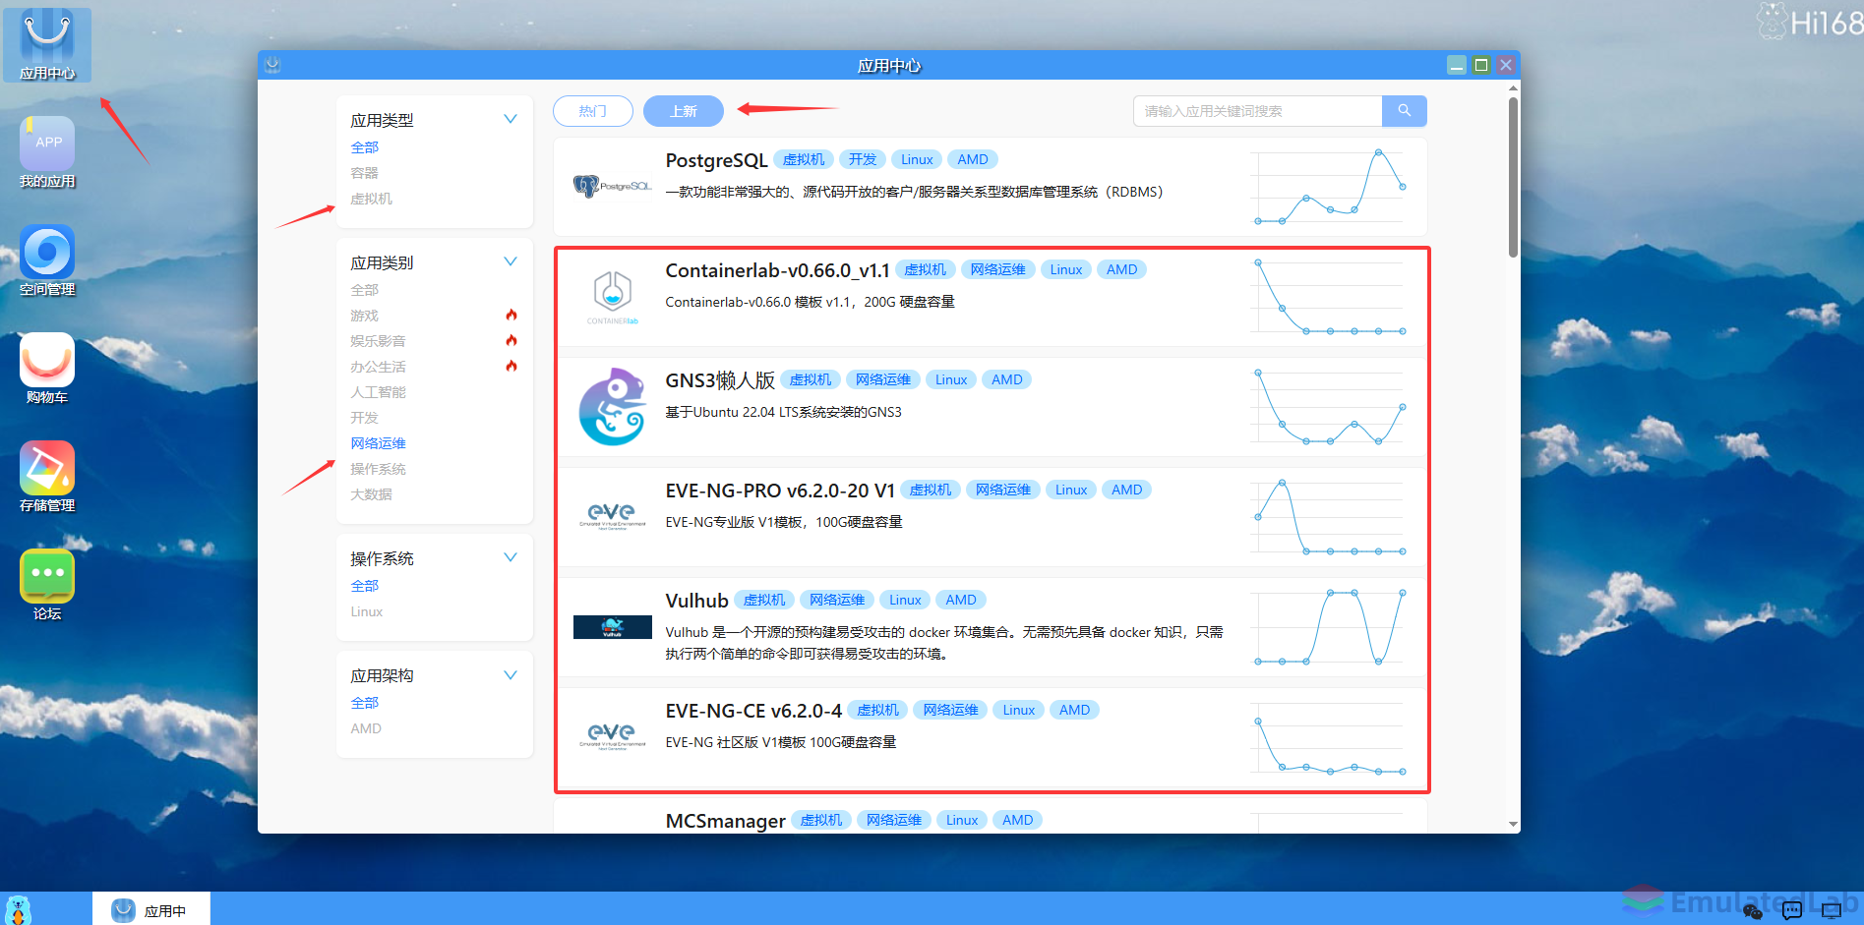Screen dimensions: 1864x925
Task: Select 容器 application type
Action: tap(365, 173)
